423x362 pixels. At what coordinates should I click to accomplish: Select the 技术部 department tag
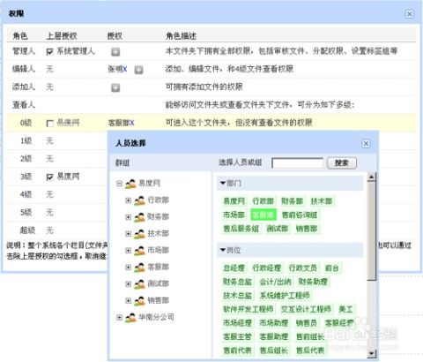click(322, 201)
